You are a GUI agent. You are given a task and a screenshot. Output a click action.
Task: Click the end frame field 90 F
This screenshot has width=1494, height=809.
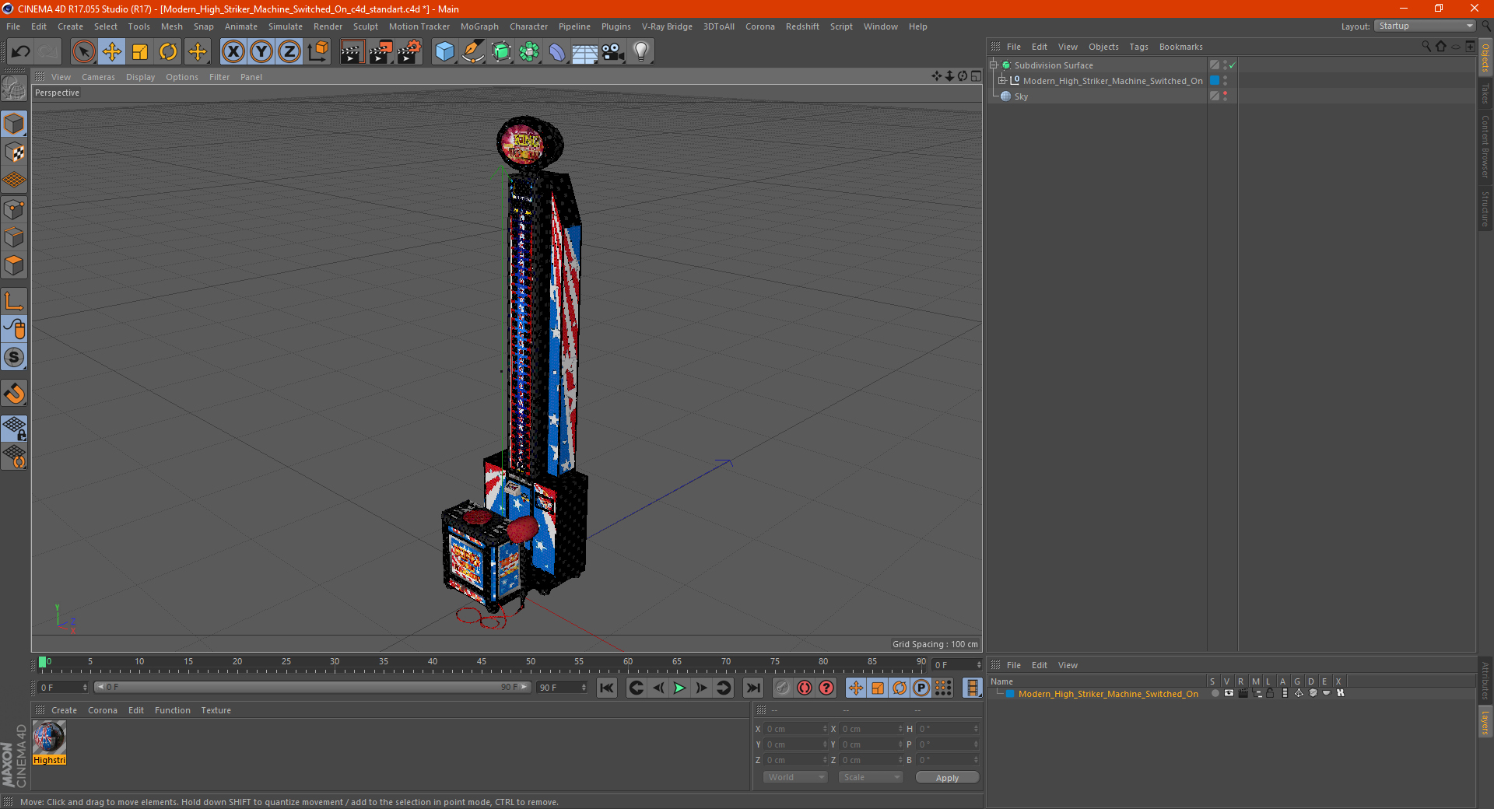coord(562,688)
